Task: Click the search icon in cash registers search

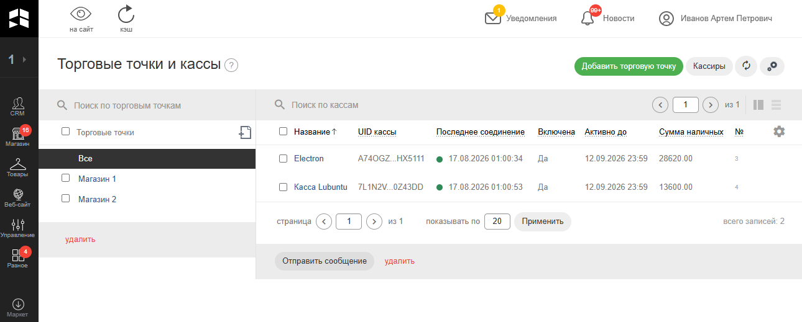Action: pos(280,105)
